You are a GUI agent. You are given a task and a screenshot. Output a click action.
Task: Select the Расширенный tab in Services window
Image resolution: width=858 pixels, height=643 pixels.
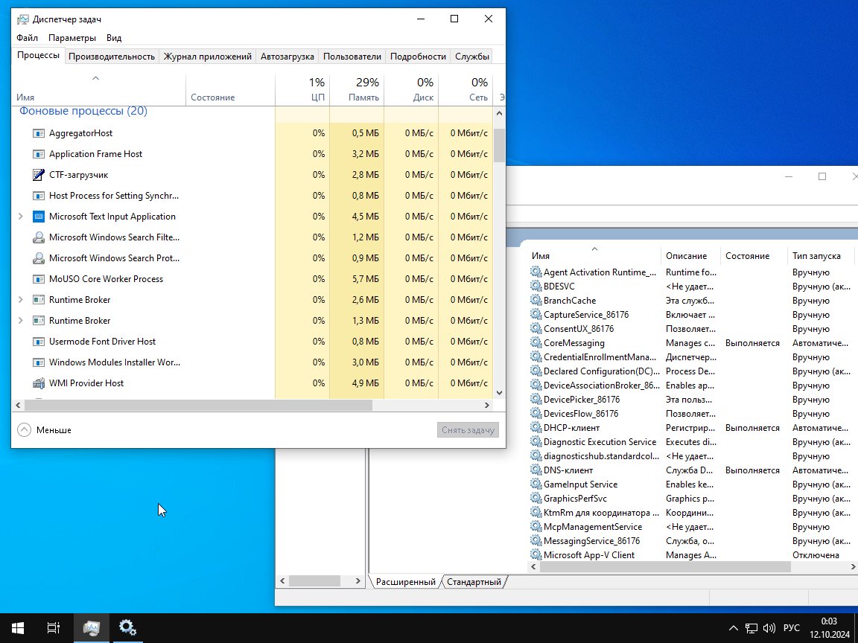(x=405, y=582)
